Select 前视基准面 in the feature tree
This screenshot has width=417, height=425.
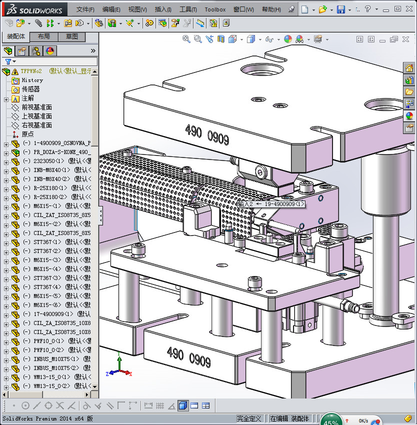pyautogui.click(x=36, y=107)
